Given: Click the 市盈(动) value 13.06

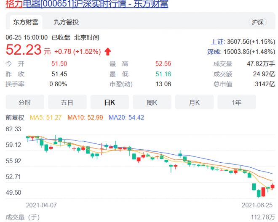Looking at the screenshot, I should (163, 84).
